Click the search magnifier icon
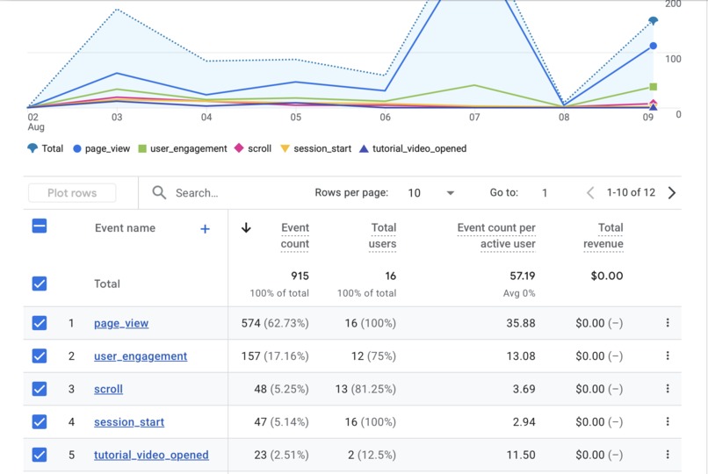Screen dimensions: 708x474 [159, 192]
